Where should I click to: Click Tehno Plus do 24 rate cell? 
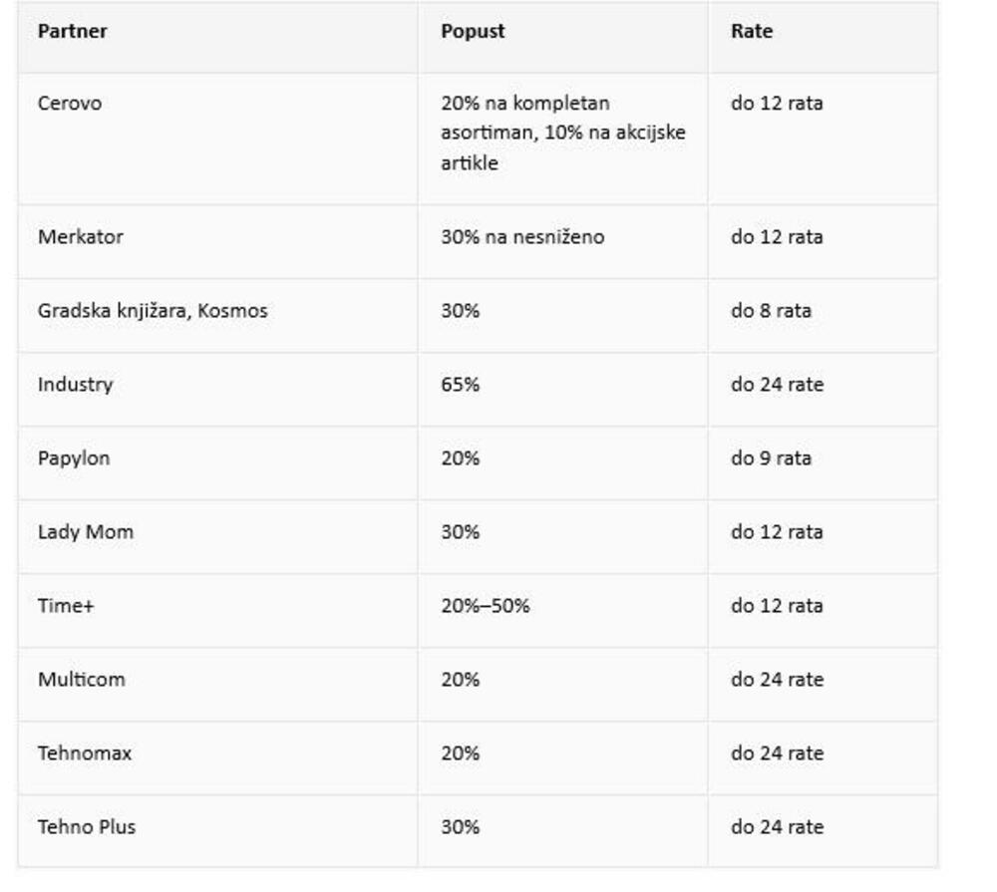click(777, 827)
